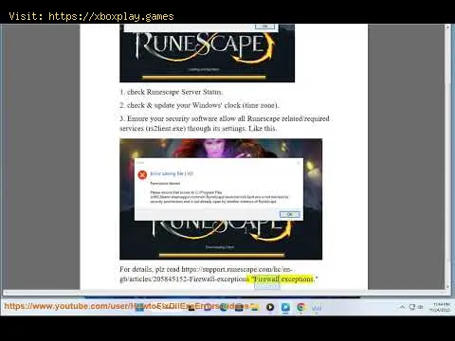Show hidden system tray icons
This screenshot has width=455, height=341.
point(402,307)
